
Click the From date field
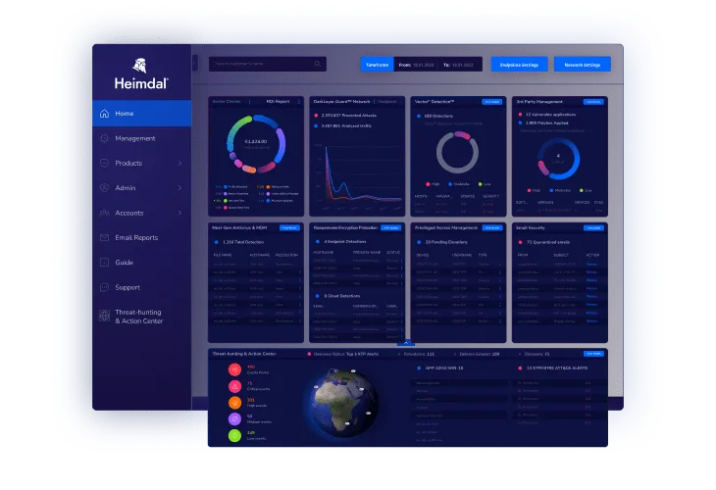tap(416, 65)
